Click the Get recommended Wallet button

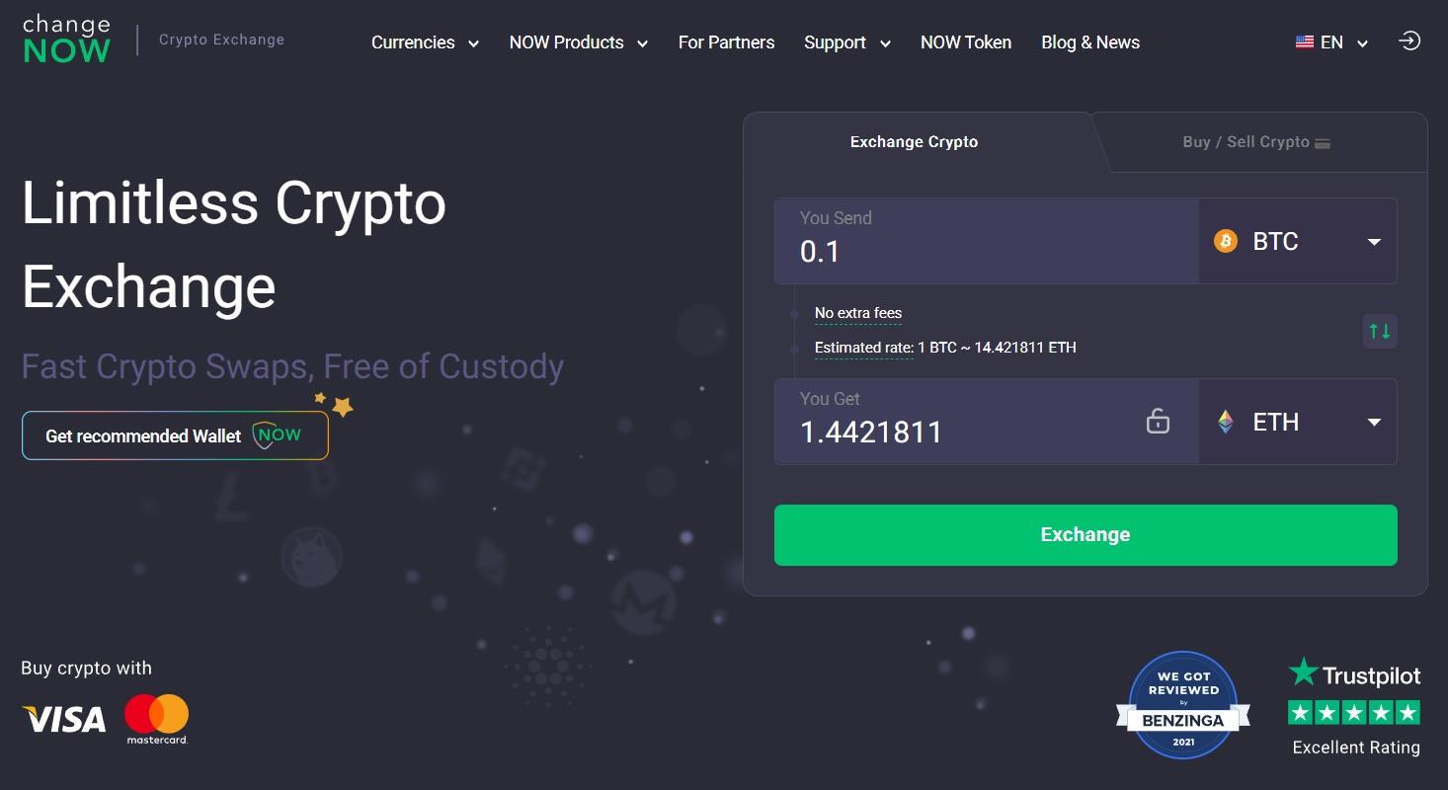pos(175,435)
